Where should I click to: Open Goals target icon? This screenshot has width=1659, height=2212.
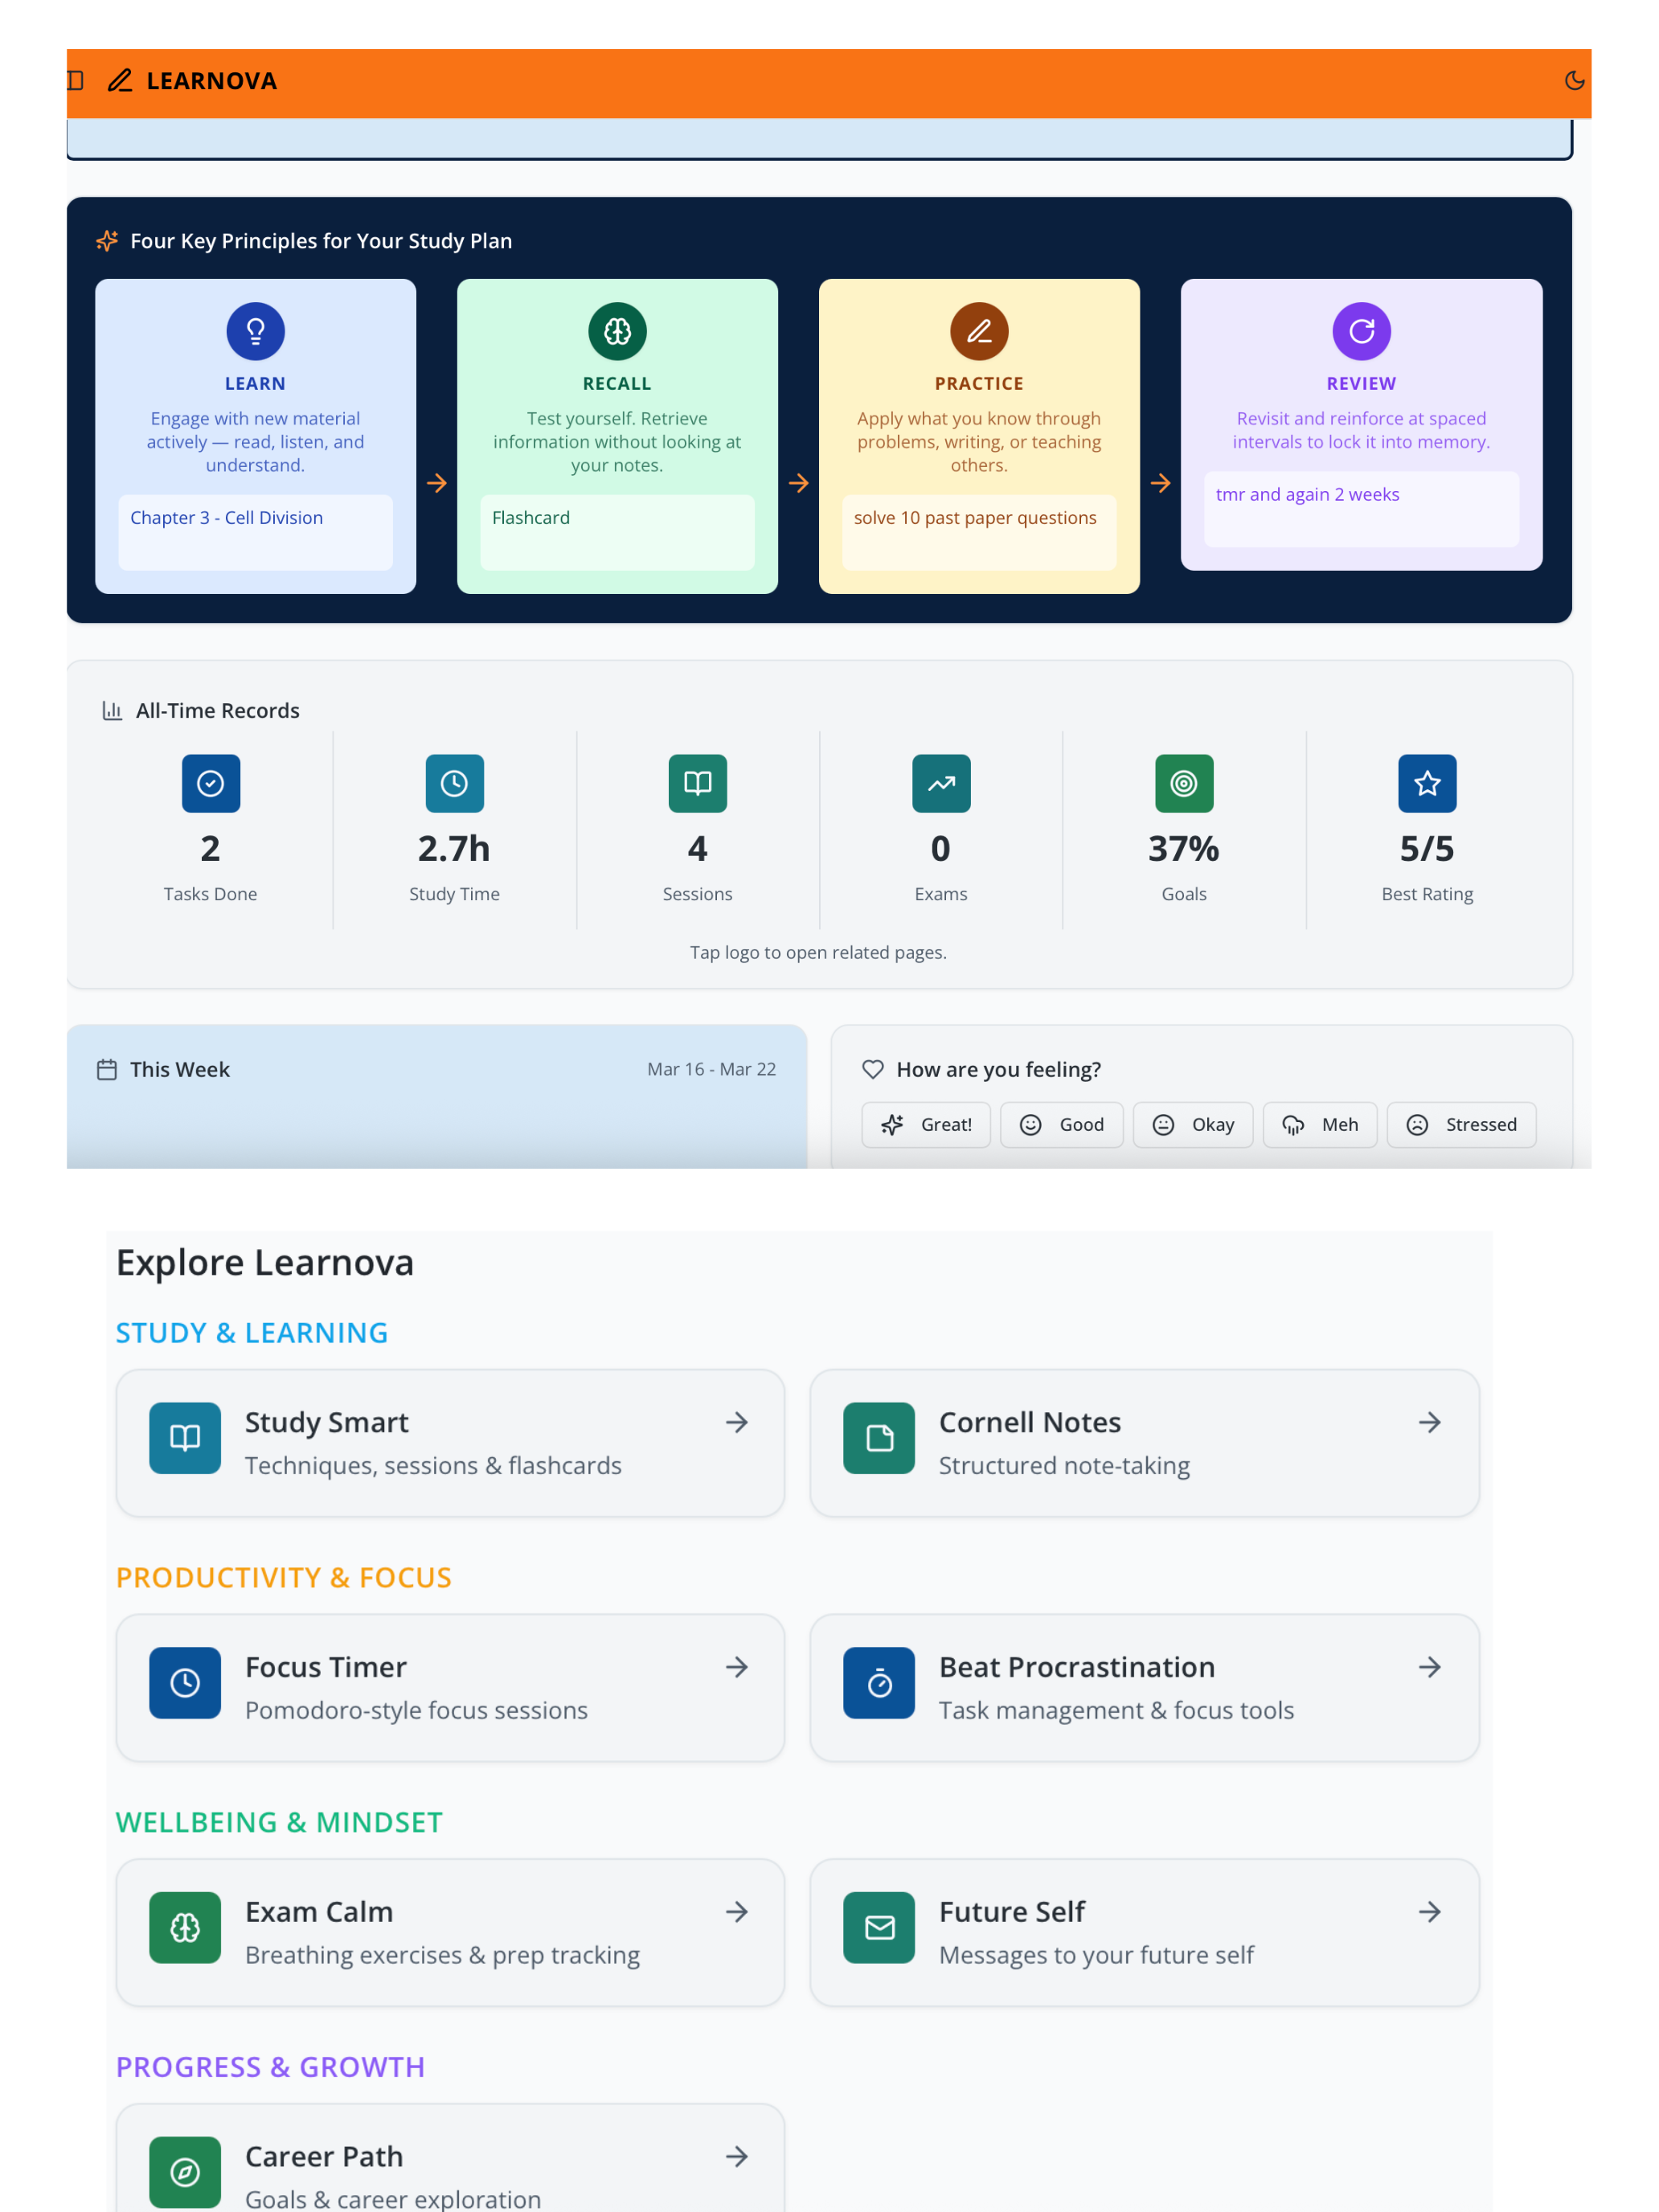coord(1184,783)
